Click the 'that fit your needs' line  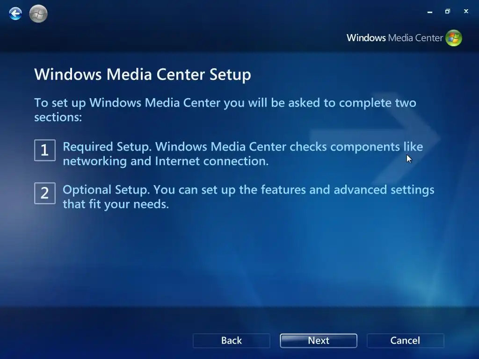click(116, 204)
